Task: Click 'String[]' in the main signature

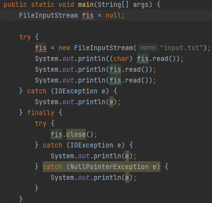Action: [x=113, y=5]
